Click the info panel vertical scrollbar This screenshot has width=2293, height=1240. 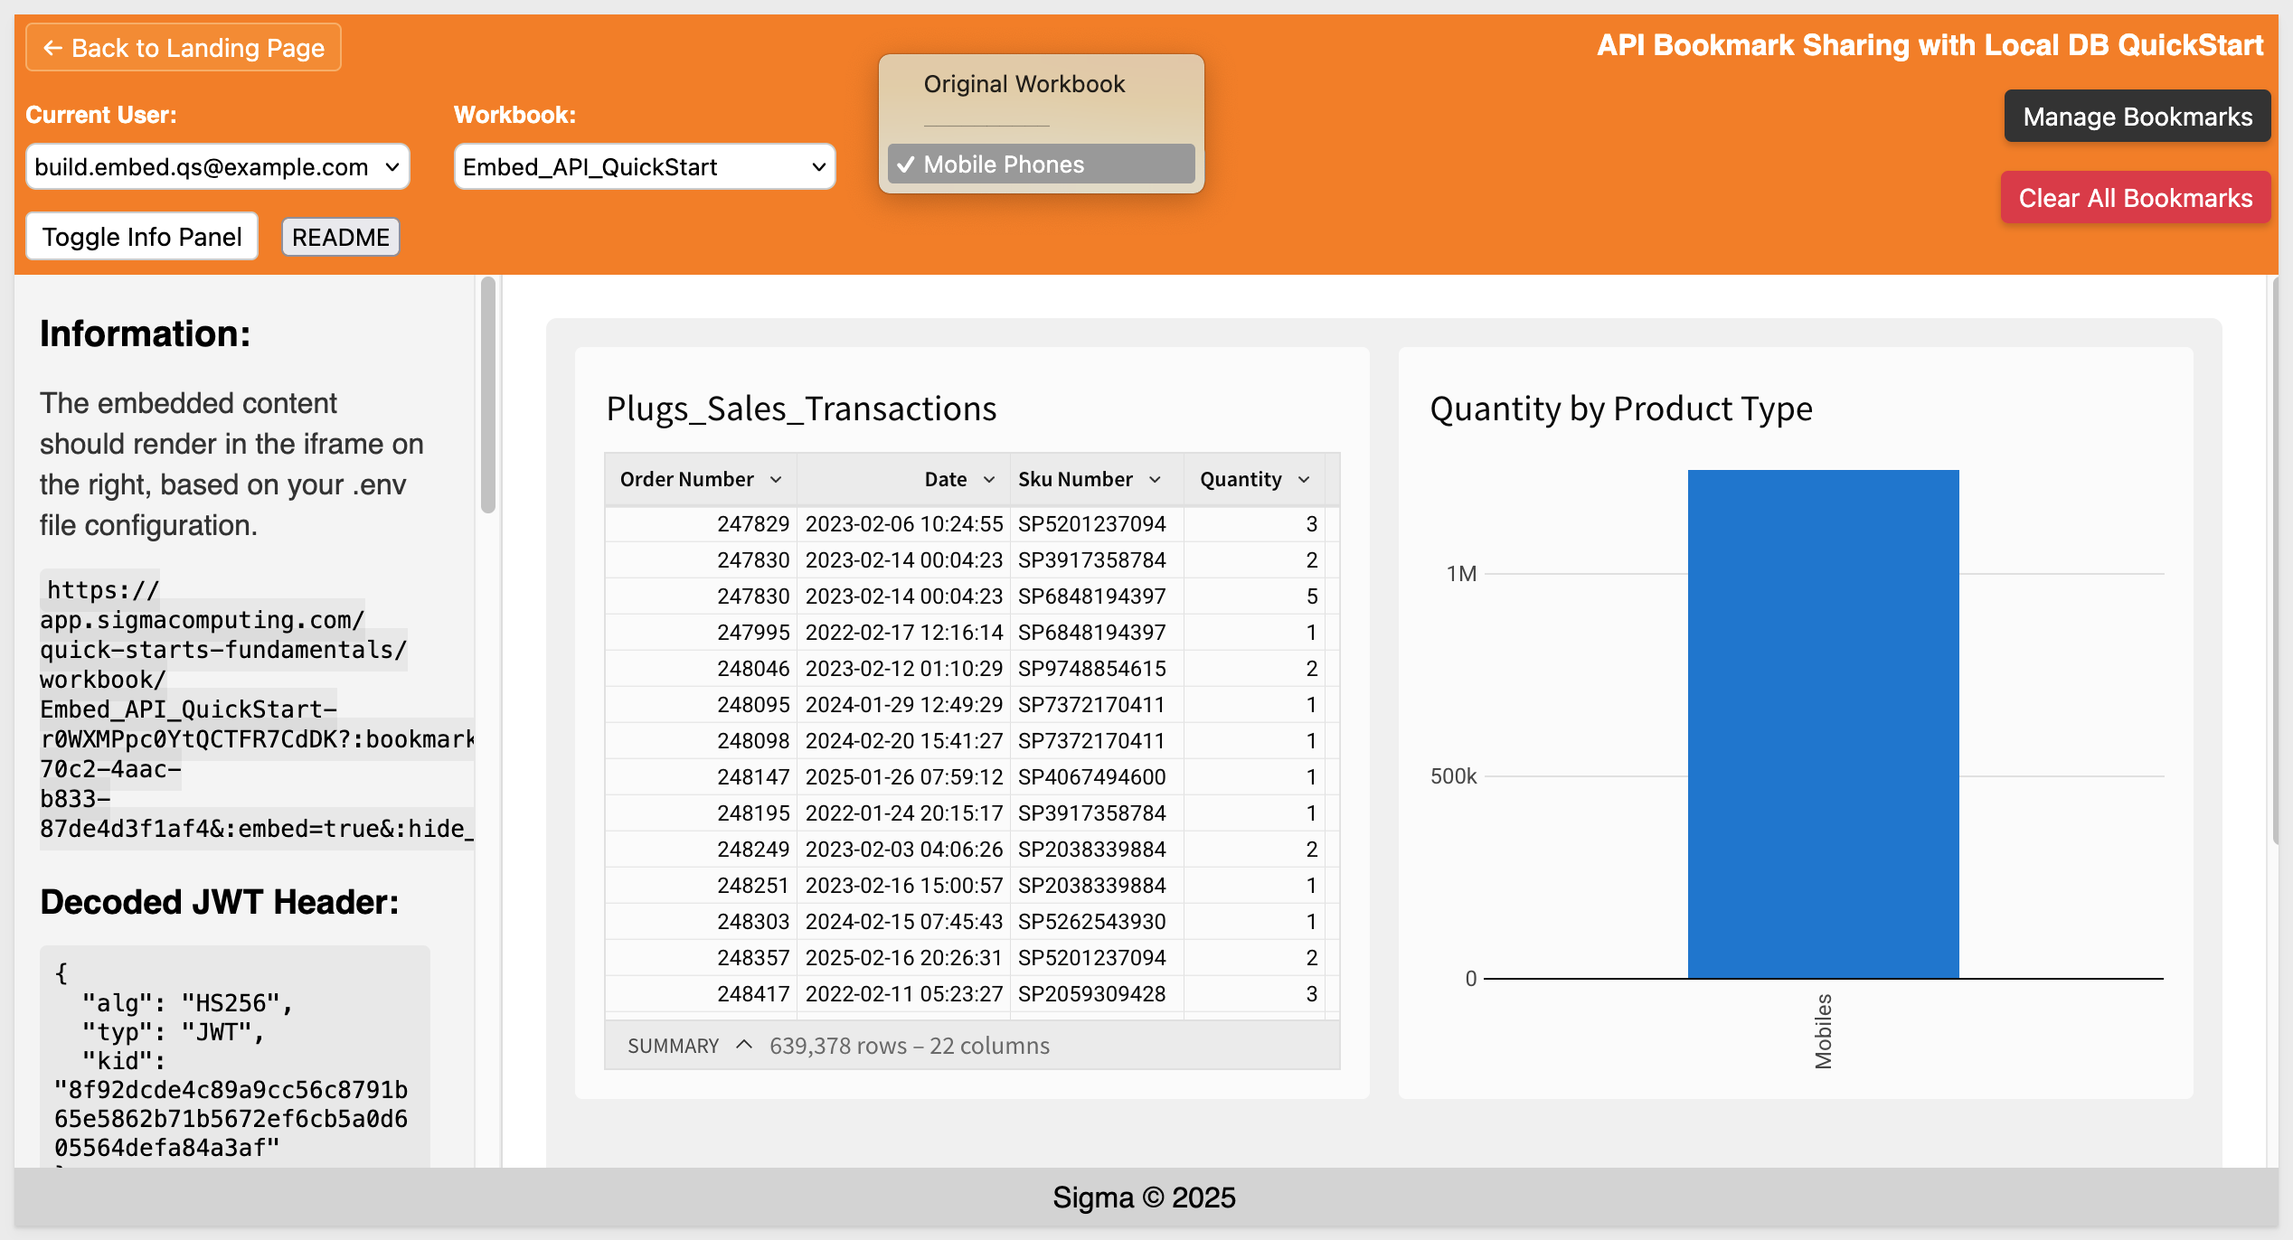(x=488, y=395)
